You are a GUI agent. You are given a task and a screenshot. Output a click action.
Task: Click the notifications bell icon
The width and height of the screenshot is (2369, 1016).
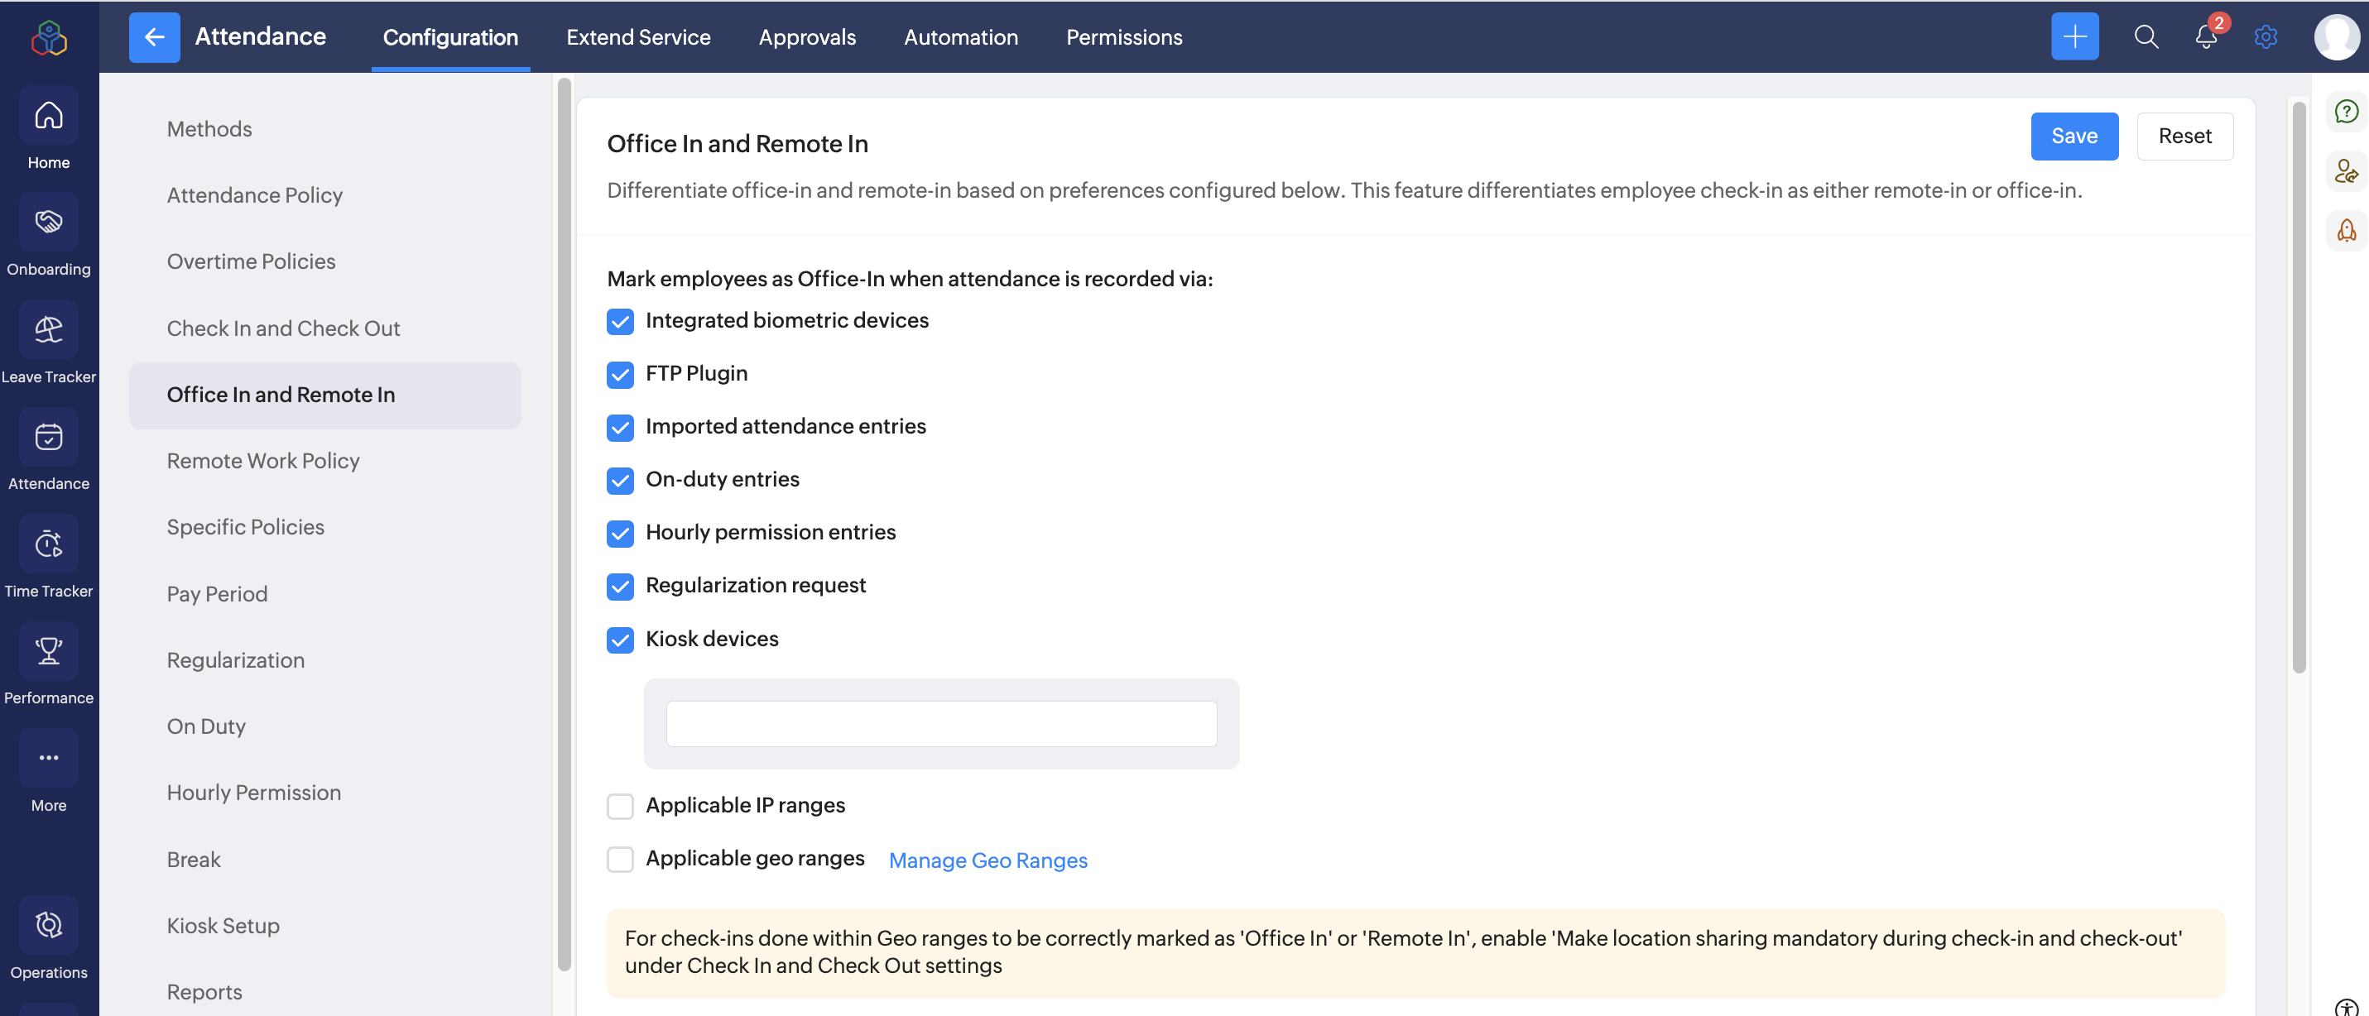[x=2205, y=38]
